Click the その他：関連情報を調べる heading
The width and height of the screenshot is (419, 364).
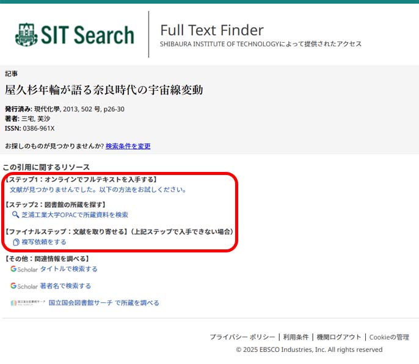pyautogui.click(x=47, y=259)
